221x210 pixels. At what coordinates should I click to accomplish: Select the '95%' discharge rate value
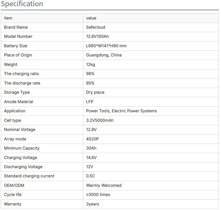coord(90,83)
